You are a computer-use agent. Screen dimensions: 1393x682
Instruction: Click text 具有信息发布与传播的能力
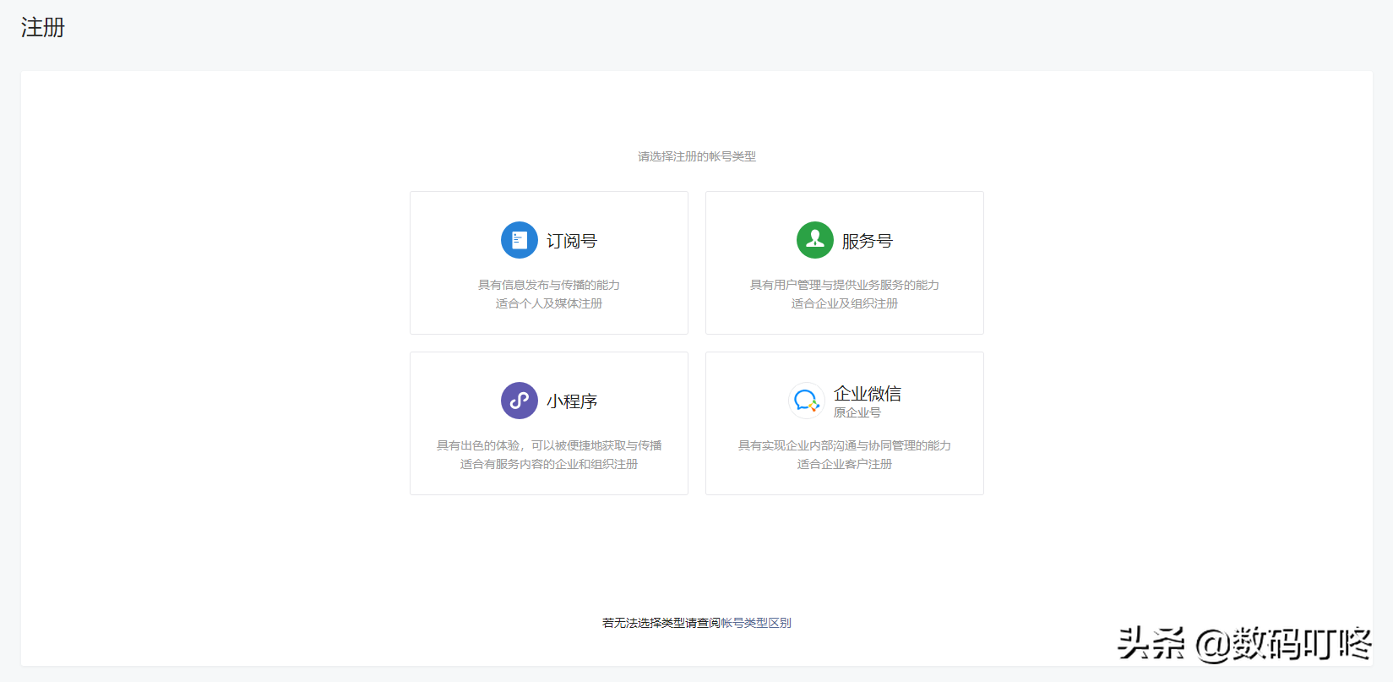pos(549,285)
